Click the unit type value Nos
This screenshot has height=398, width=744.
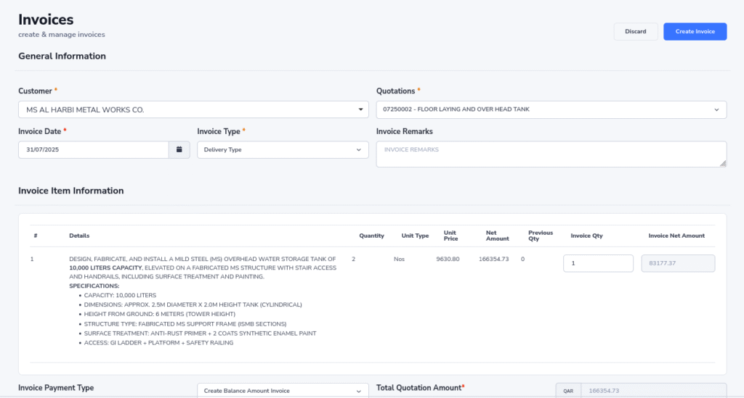click(x=399, y=259)
